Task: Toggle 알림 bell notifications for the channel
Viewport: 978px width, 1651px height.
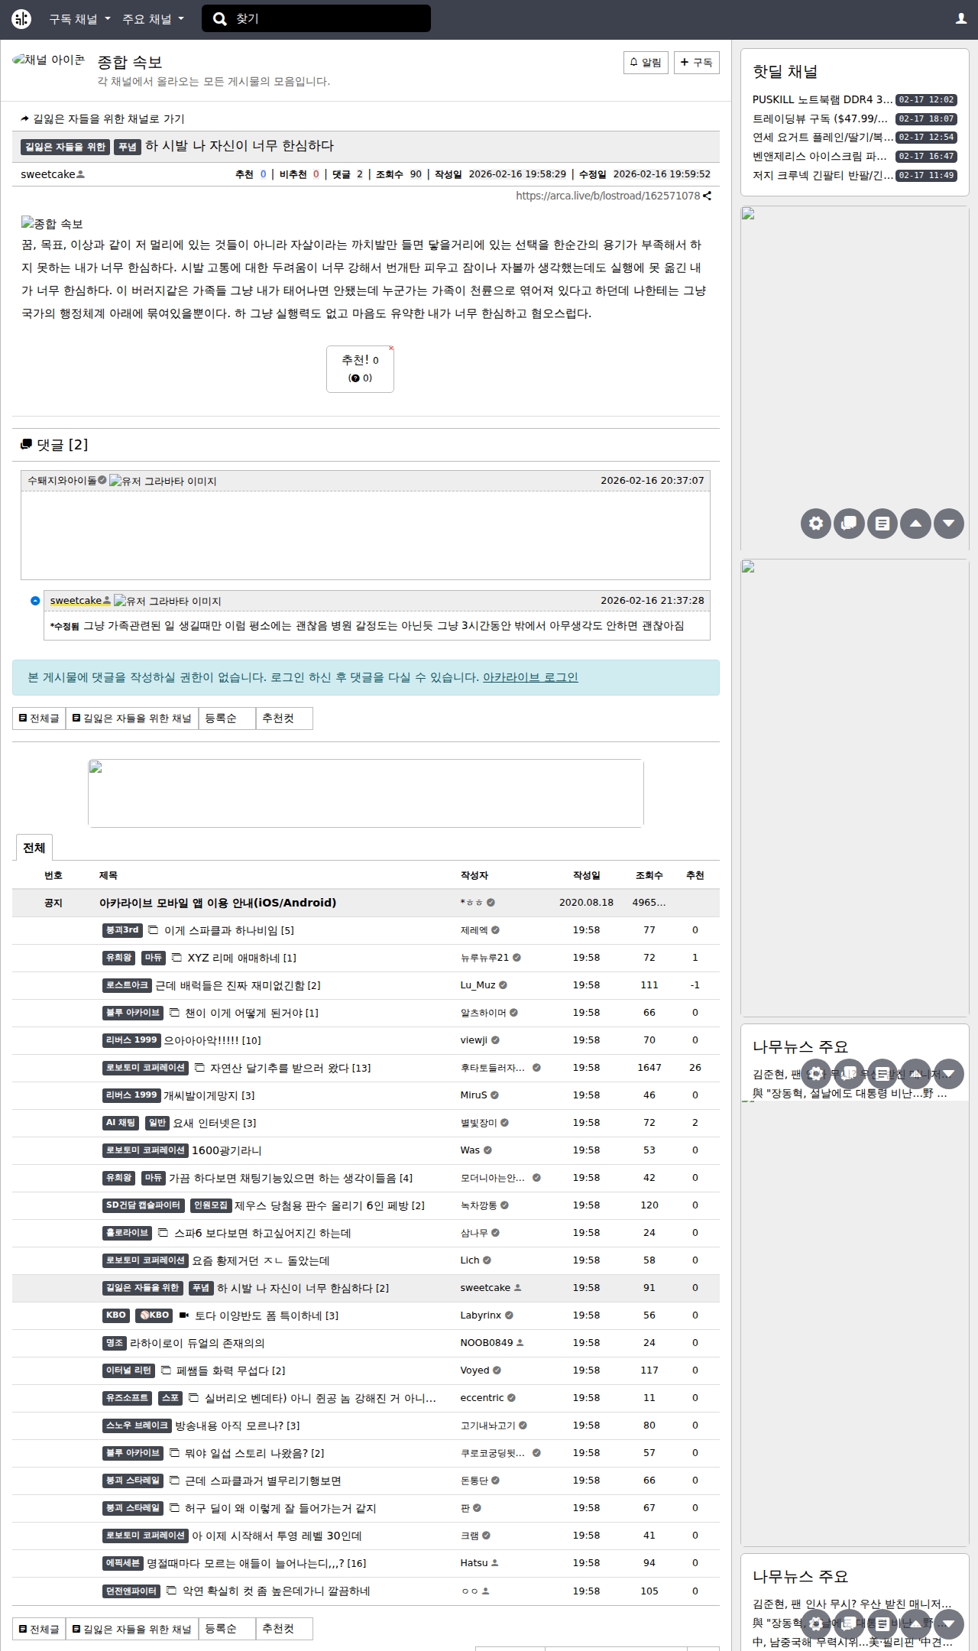Action: [646, 63]
